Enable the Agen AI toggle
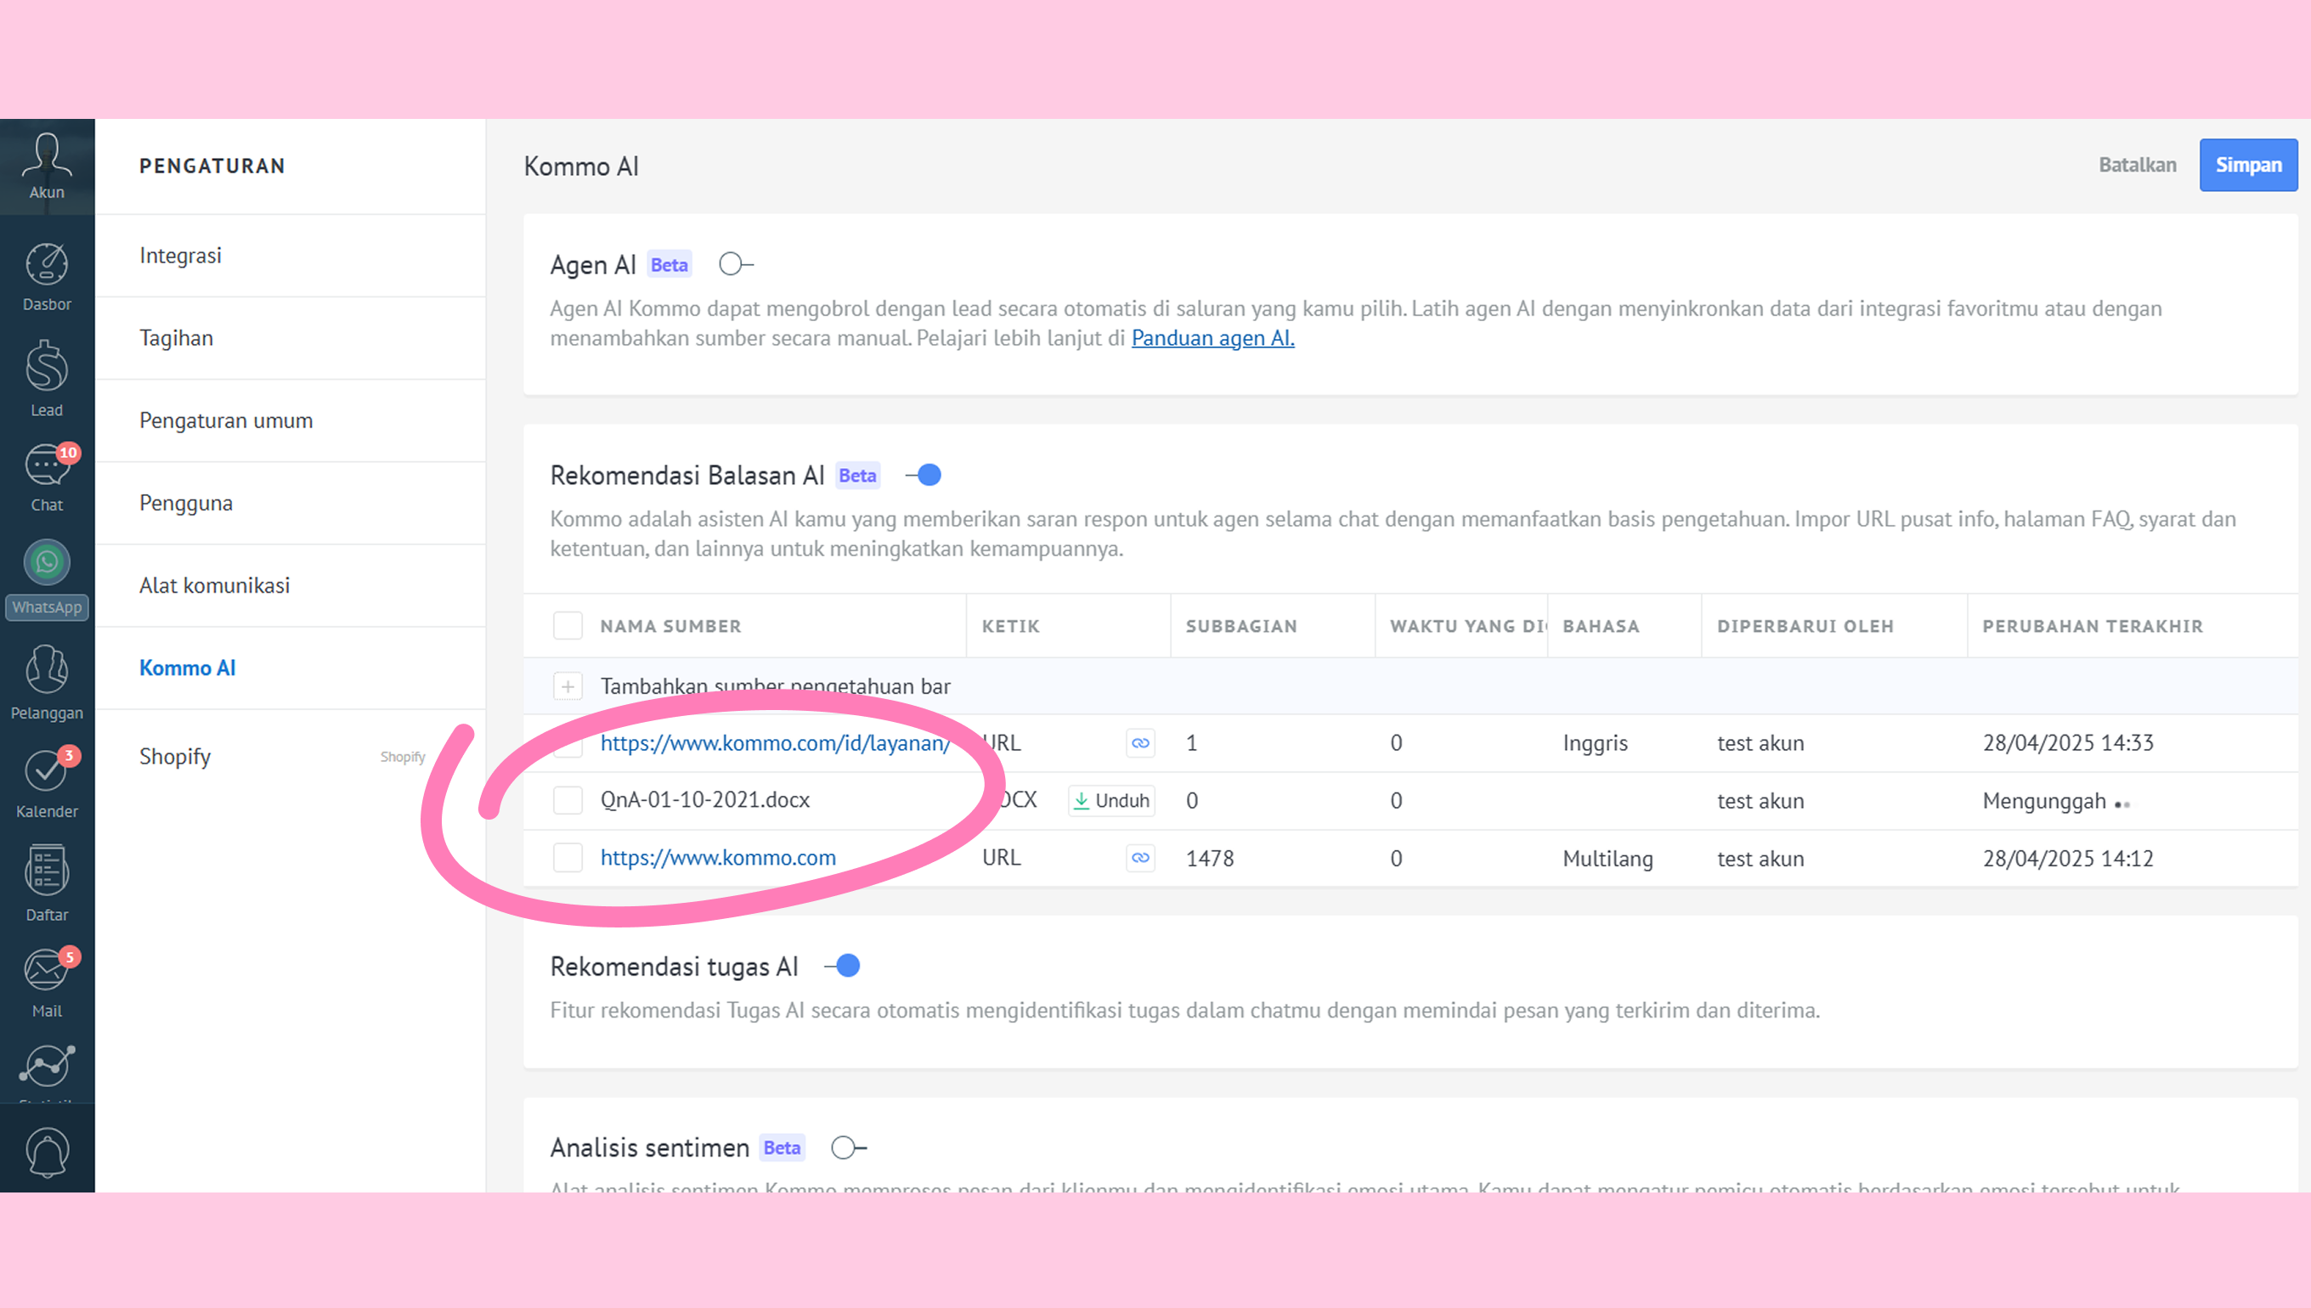Viewport: 2311px width, 1308px height. pyautogui.click(x=736, y=264)
